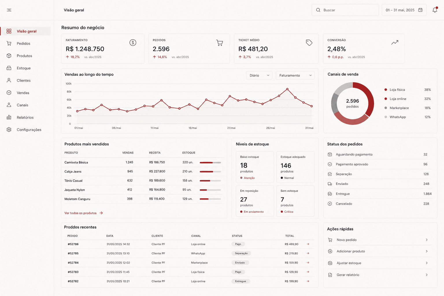
Task: Go to Visão geral in sidebar
Action: tap(25, 31)
